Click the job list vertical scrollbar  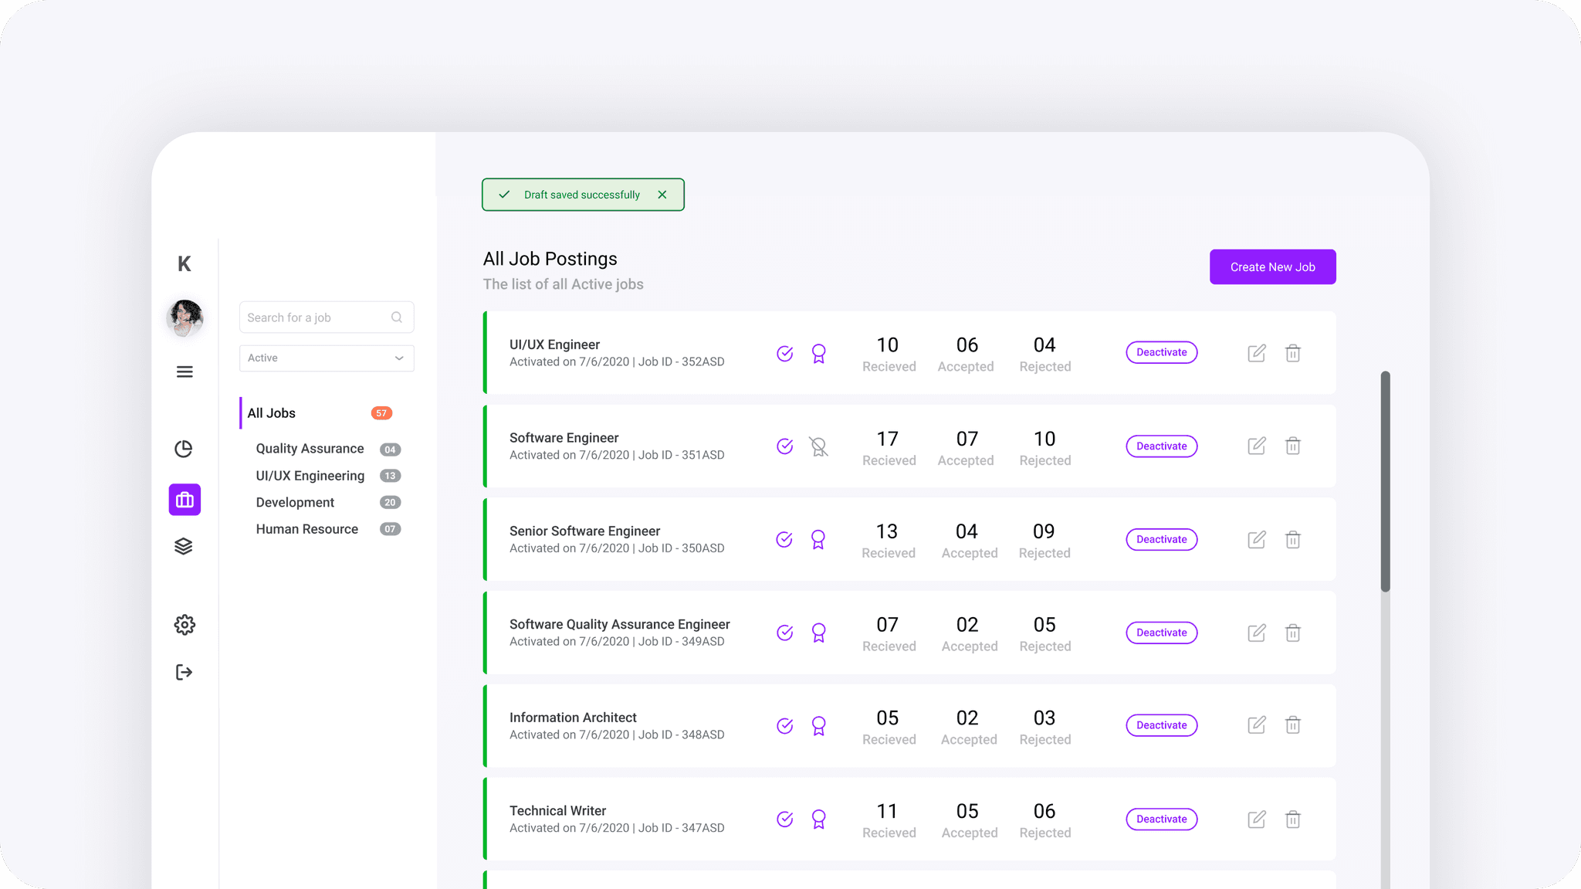click(x=1386, y=482)
